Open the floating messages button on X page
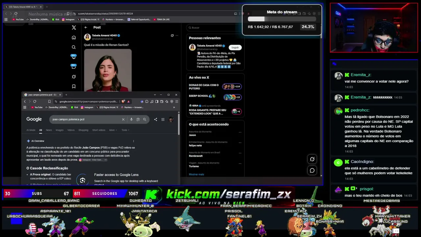Viewport: 421px width, 237px height. point(312,171)
